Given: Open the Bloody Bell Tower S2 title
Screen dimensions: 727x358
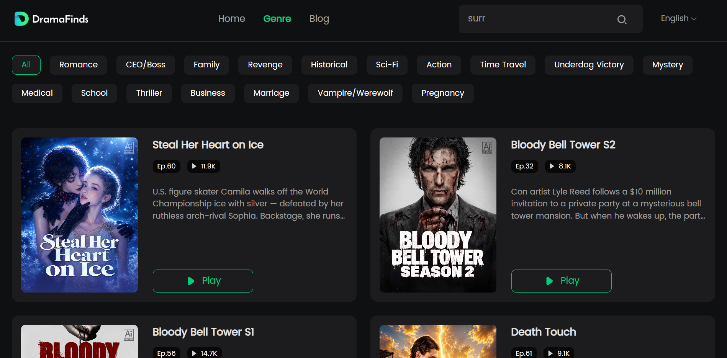Looking at the screenshot, I should pyautogui.click(x=563, y=145).
